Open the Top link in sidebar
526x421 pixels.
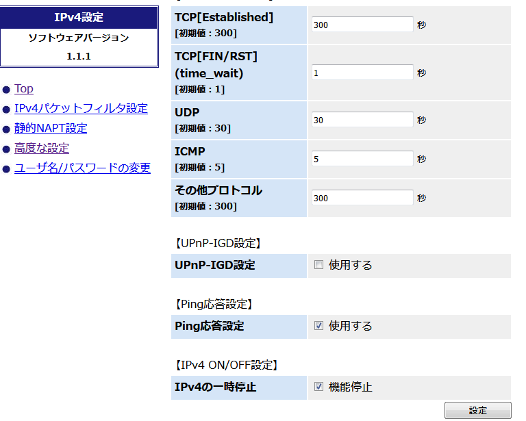24,89
